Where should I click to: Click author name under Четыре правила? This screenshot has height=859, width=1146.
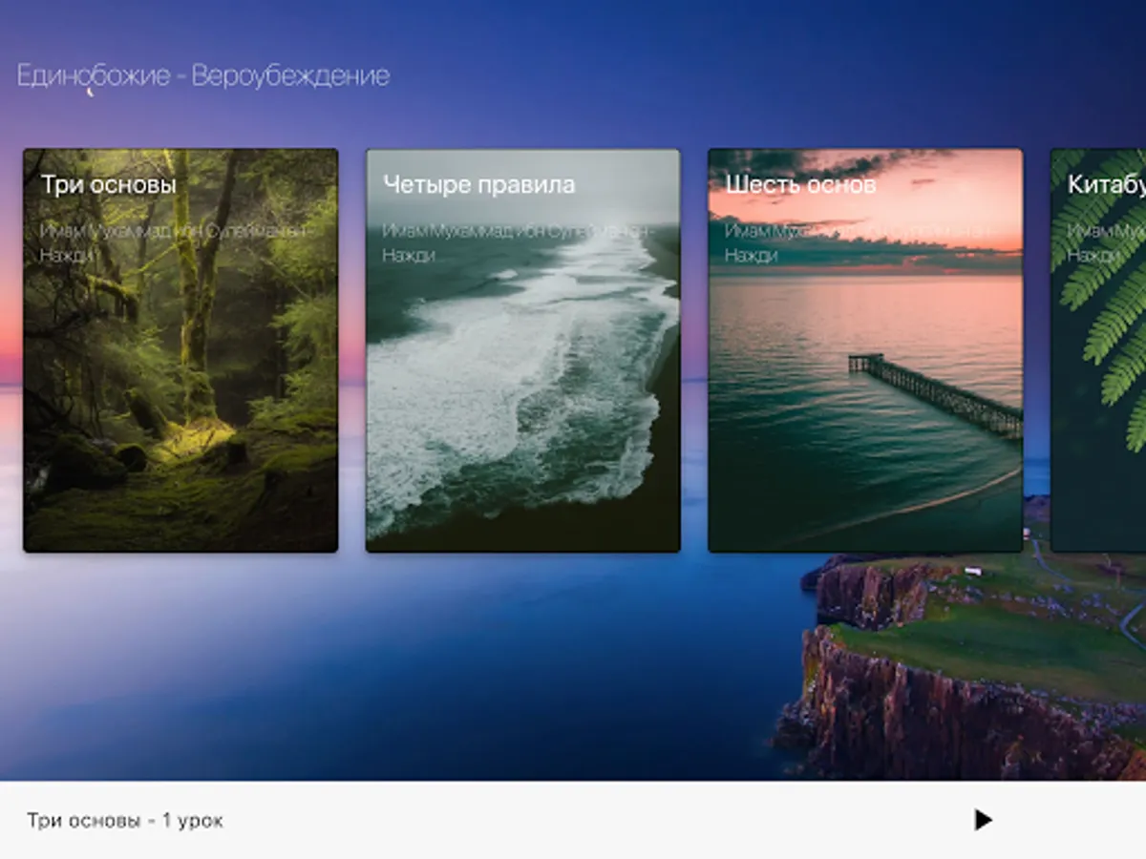coord(518,242)
